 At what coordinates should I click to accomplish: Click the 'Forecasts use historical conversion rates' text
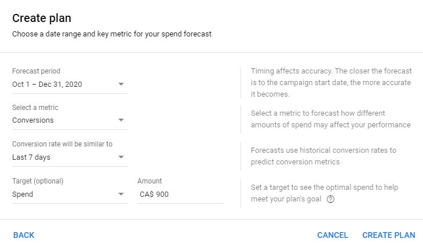pos(323,156)
